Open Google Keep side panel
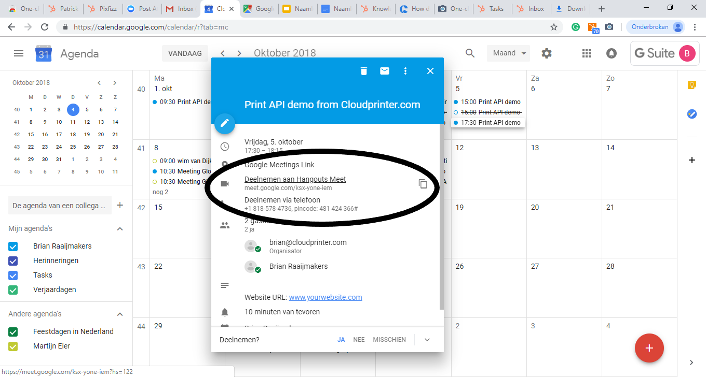 [x=691, y=85]
